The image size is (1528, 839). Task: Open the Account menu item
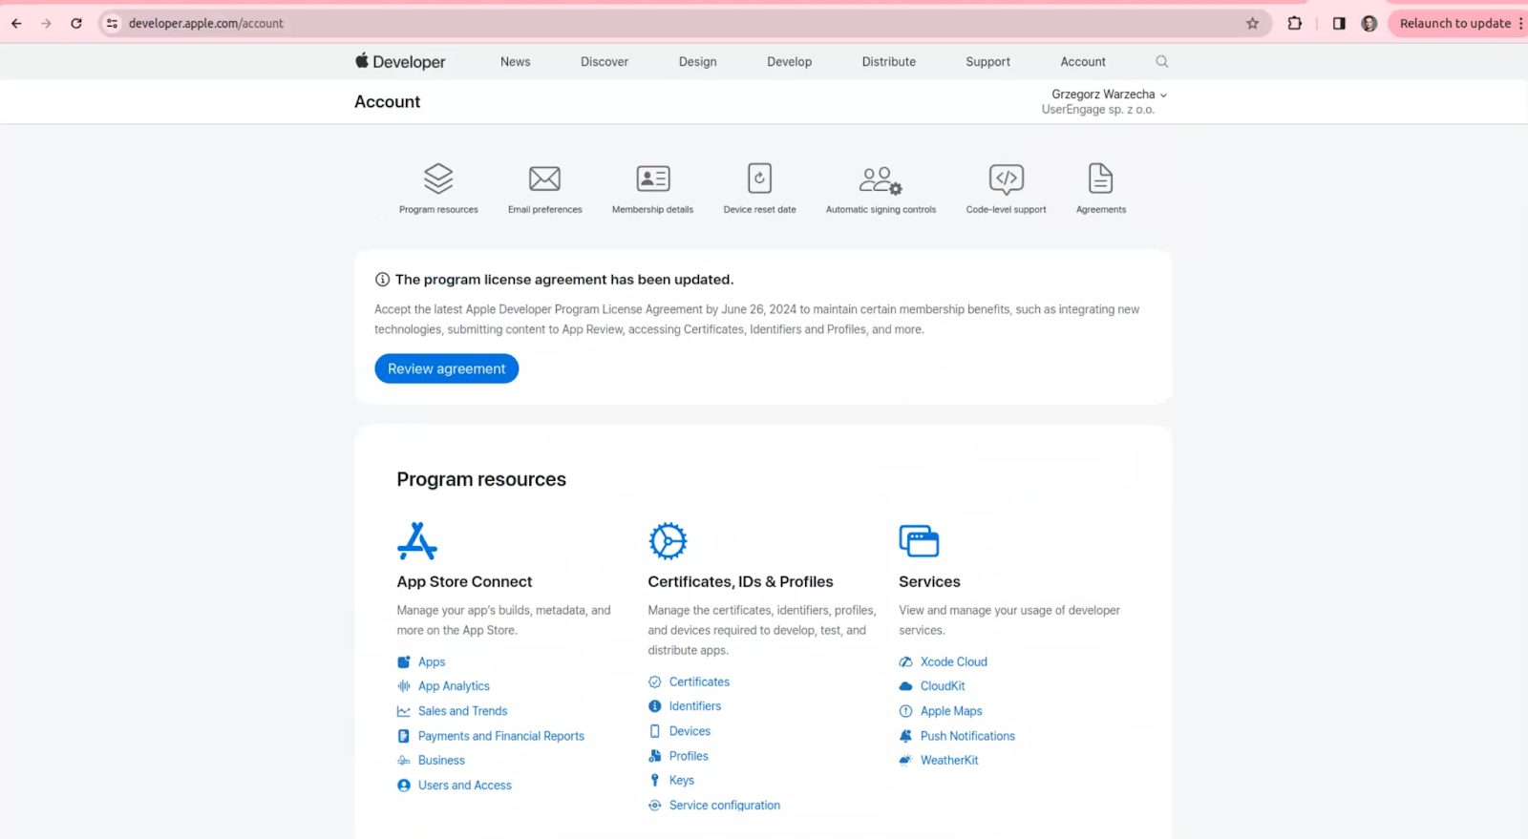pyautogui.click(x=1083, y=61)
